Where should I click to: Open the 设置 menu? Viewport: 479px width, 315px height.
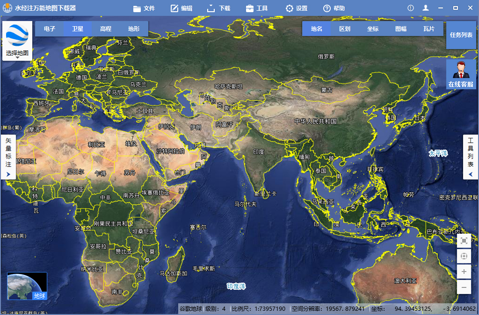pyautogui.click(x=296, y=8)
